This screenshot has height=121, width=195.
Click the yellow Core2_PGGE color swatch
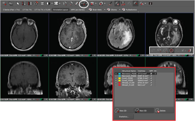tap(119, 80)
